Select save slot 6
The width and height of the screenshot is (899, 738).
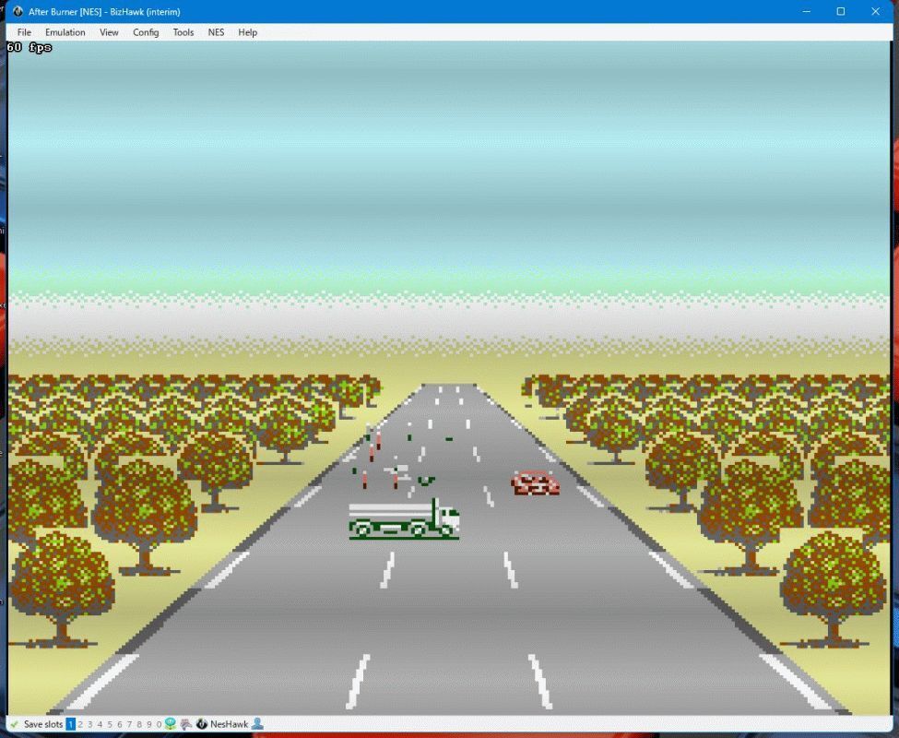[119, 724]
